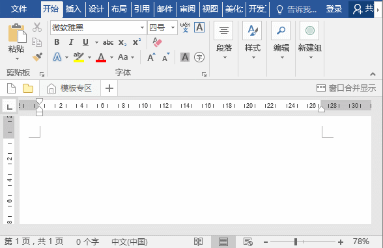The image size is (383, 248).
Task: Open the phonetic guide (wén) tool
Action: pos(185,27)
